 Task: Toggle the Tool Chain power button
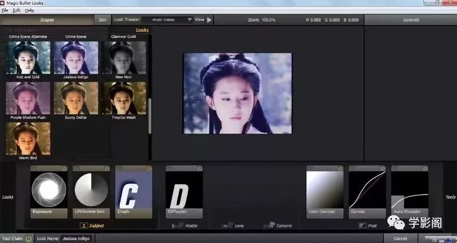pos(28,238)
